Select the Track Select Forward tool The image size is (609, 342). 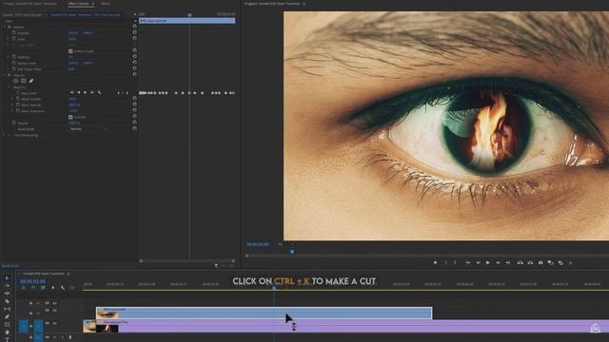click(x=7, y=285)
